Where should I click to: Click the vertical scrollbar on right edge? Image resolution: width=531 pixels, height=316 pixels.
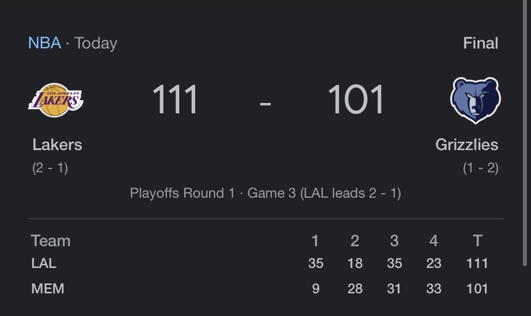pos(525,133)
